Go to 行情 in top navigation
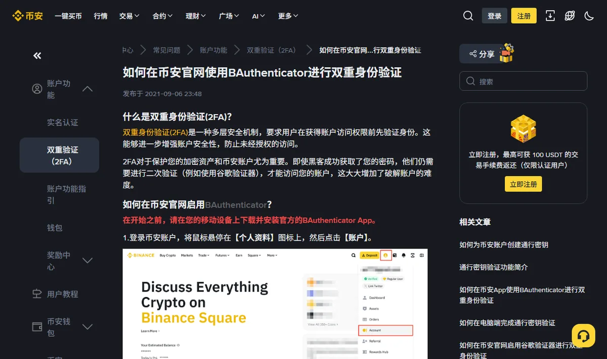 click(101, 16)
